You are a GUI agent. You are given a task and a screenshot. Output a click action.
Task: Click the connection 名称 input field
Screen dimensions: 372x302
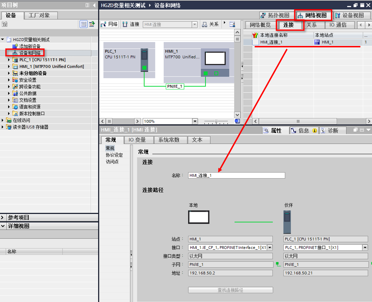click(x=236, y=175)
